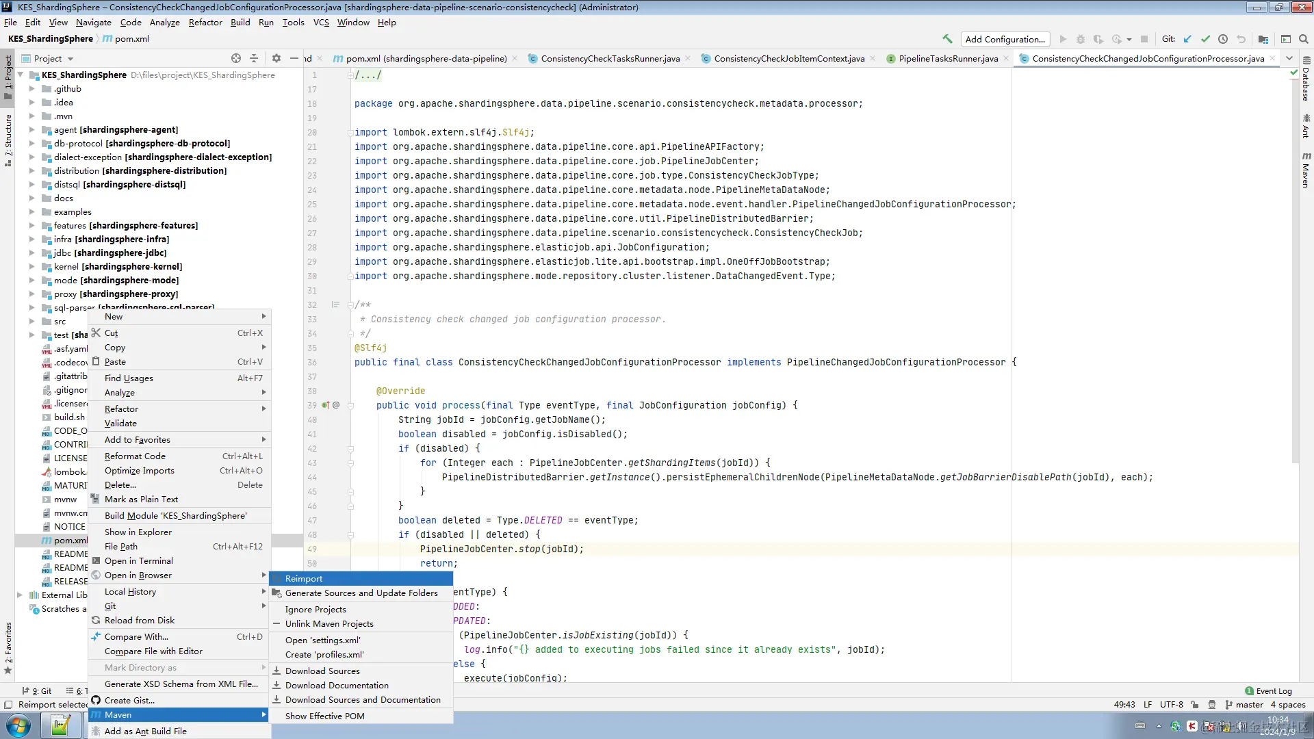
Task: Expand the kernel module tree node
Action: (x=31, y=266)
